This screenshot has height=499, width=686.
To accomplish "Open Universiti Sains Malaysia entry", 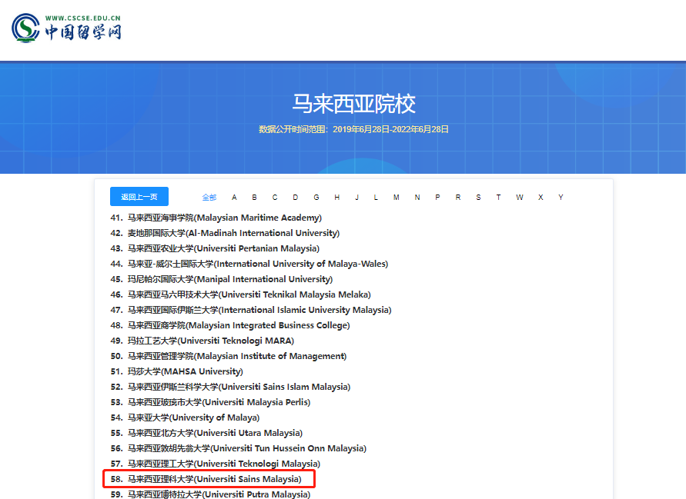I will click(206, 479).
